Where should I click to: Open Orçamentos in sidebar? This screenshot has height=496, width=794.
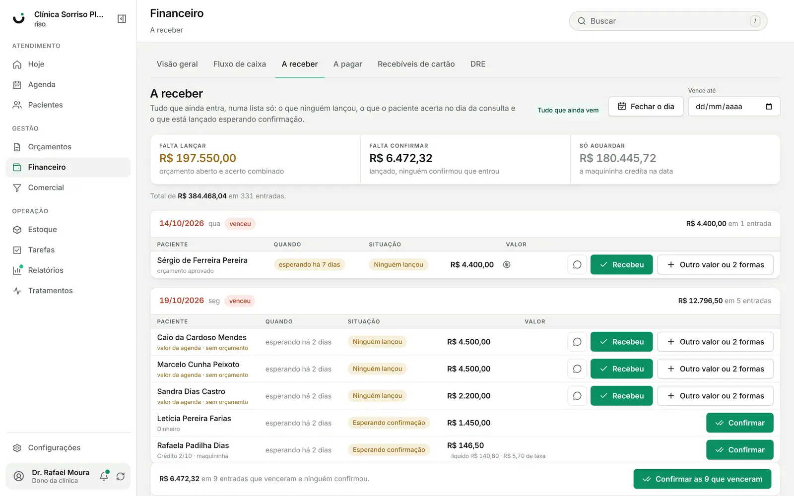68,147
